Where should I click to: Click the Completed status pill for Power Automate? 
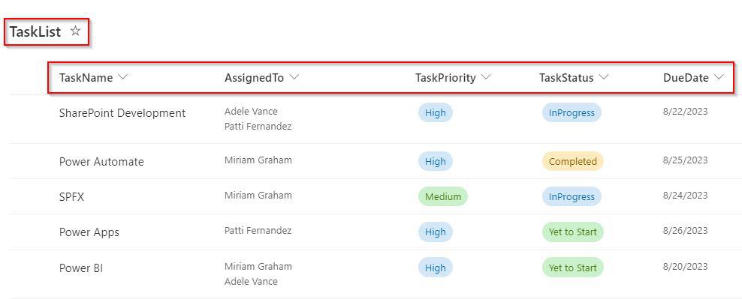tap(572, 162)
